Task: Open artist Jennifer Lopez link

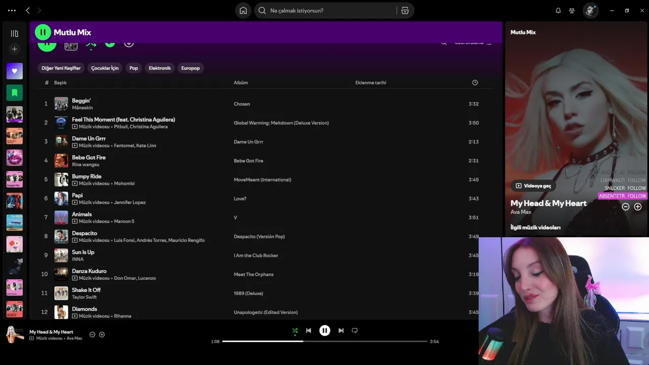Action: click(130, 202)
